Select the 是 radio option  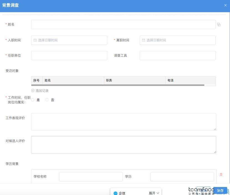click(x=33, y=100)
